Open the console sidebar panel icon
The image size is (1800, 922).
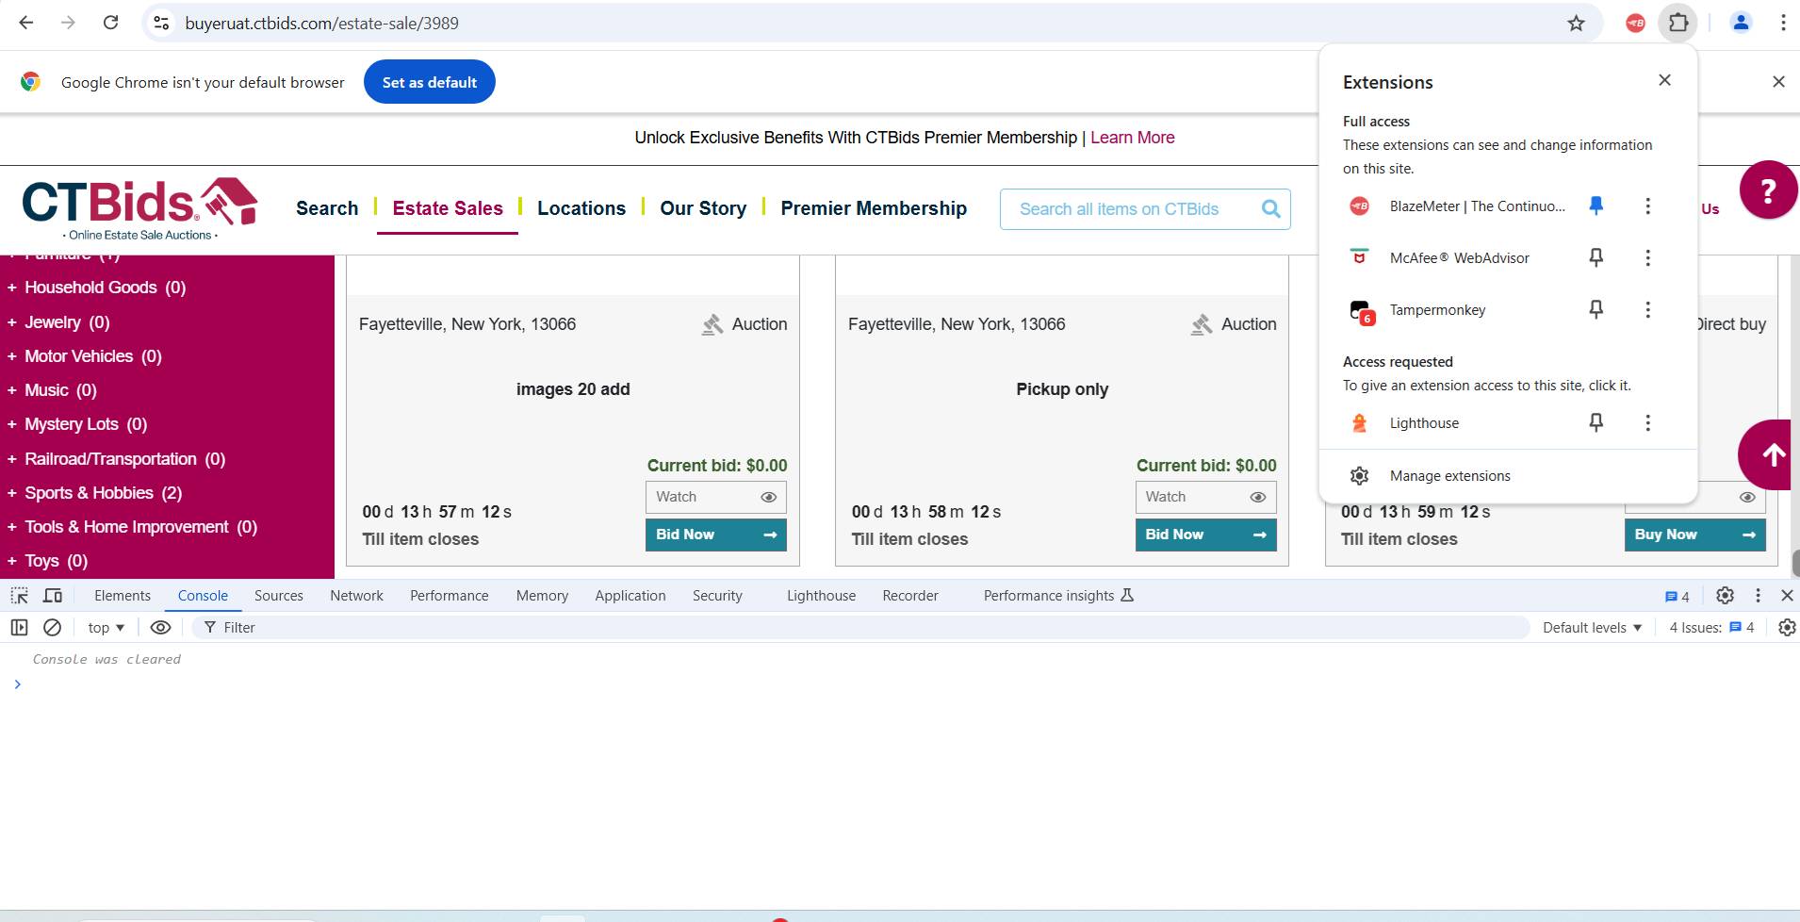(19, 628)
